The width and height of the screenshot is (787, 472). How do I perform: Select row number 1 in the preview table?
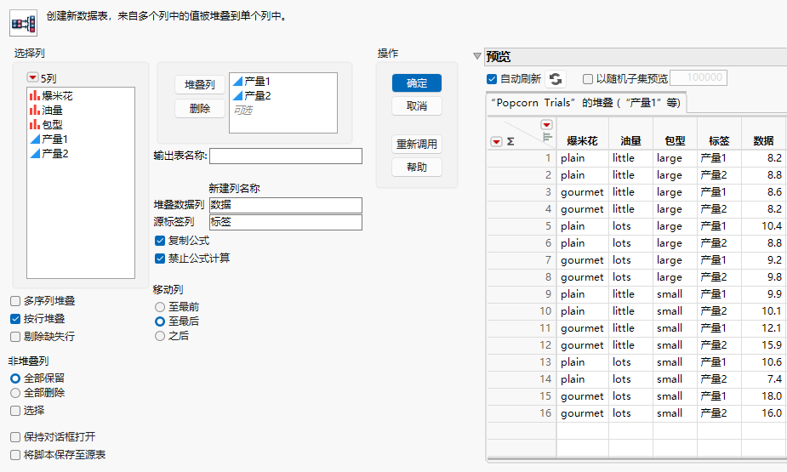pos(522,158)
